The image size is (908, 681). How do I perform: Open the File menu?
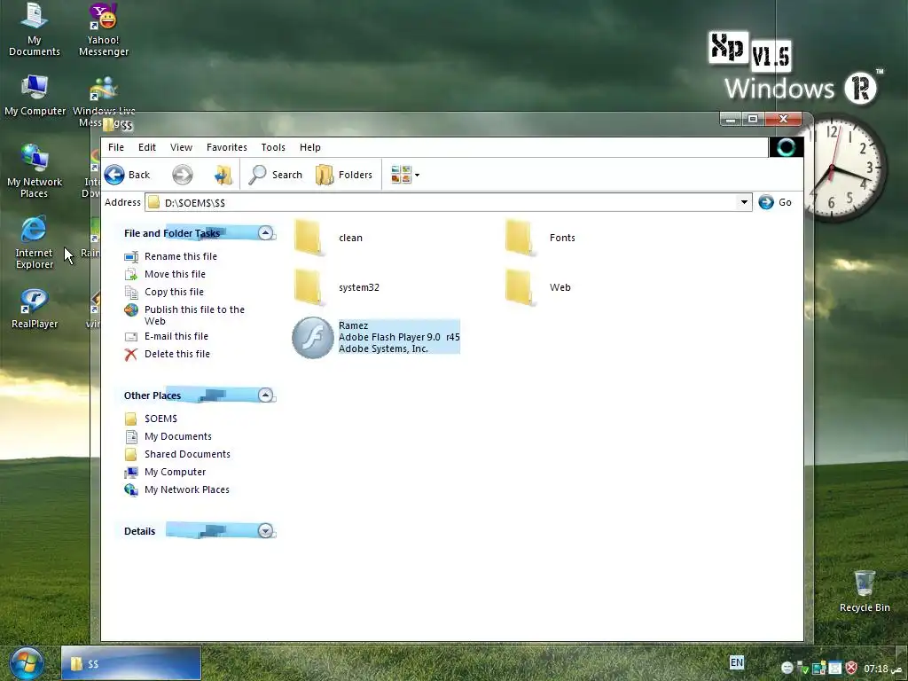click(116, 147)
